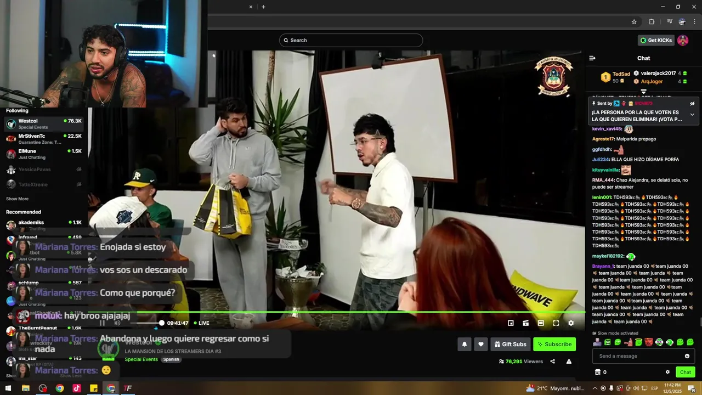Insert the Patrick pointing emote
The width and height of the screenshot is (702, 395).
point(628,342)
